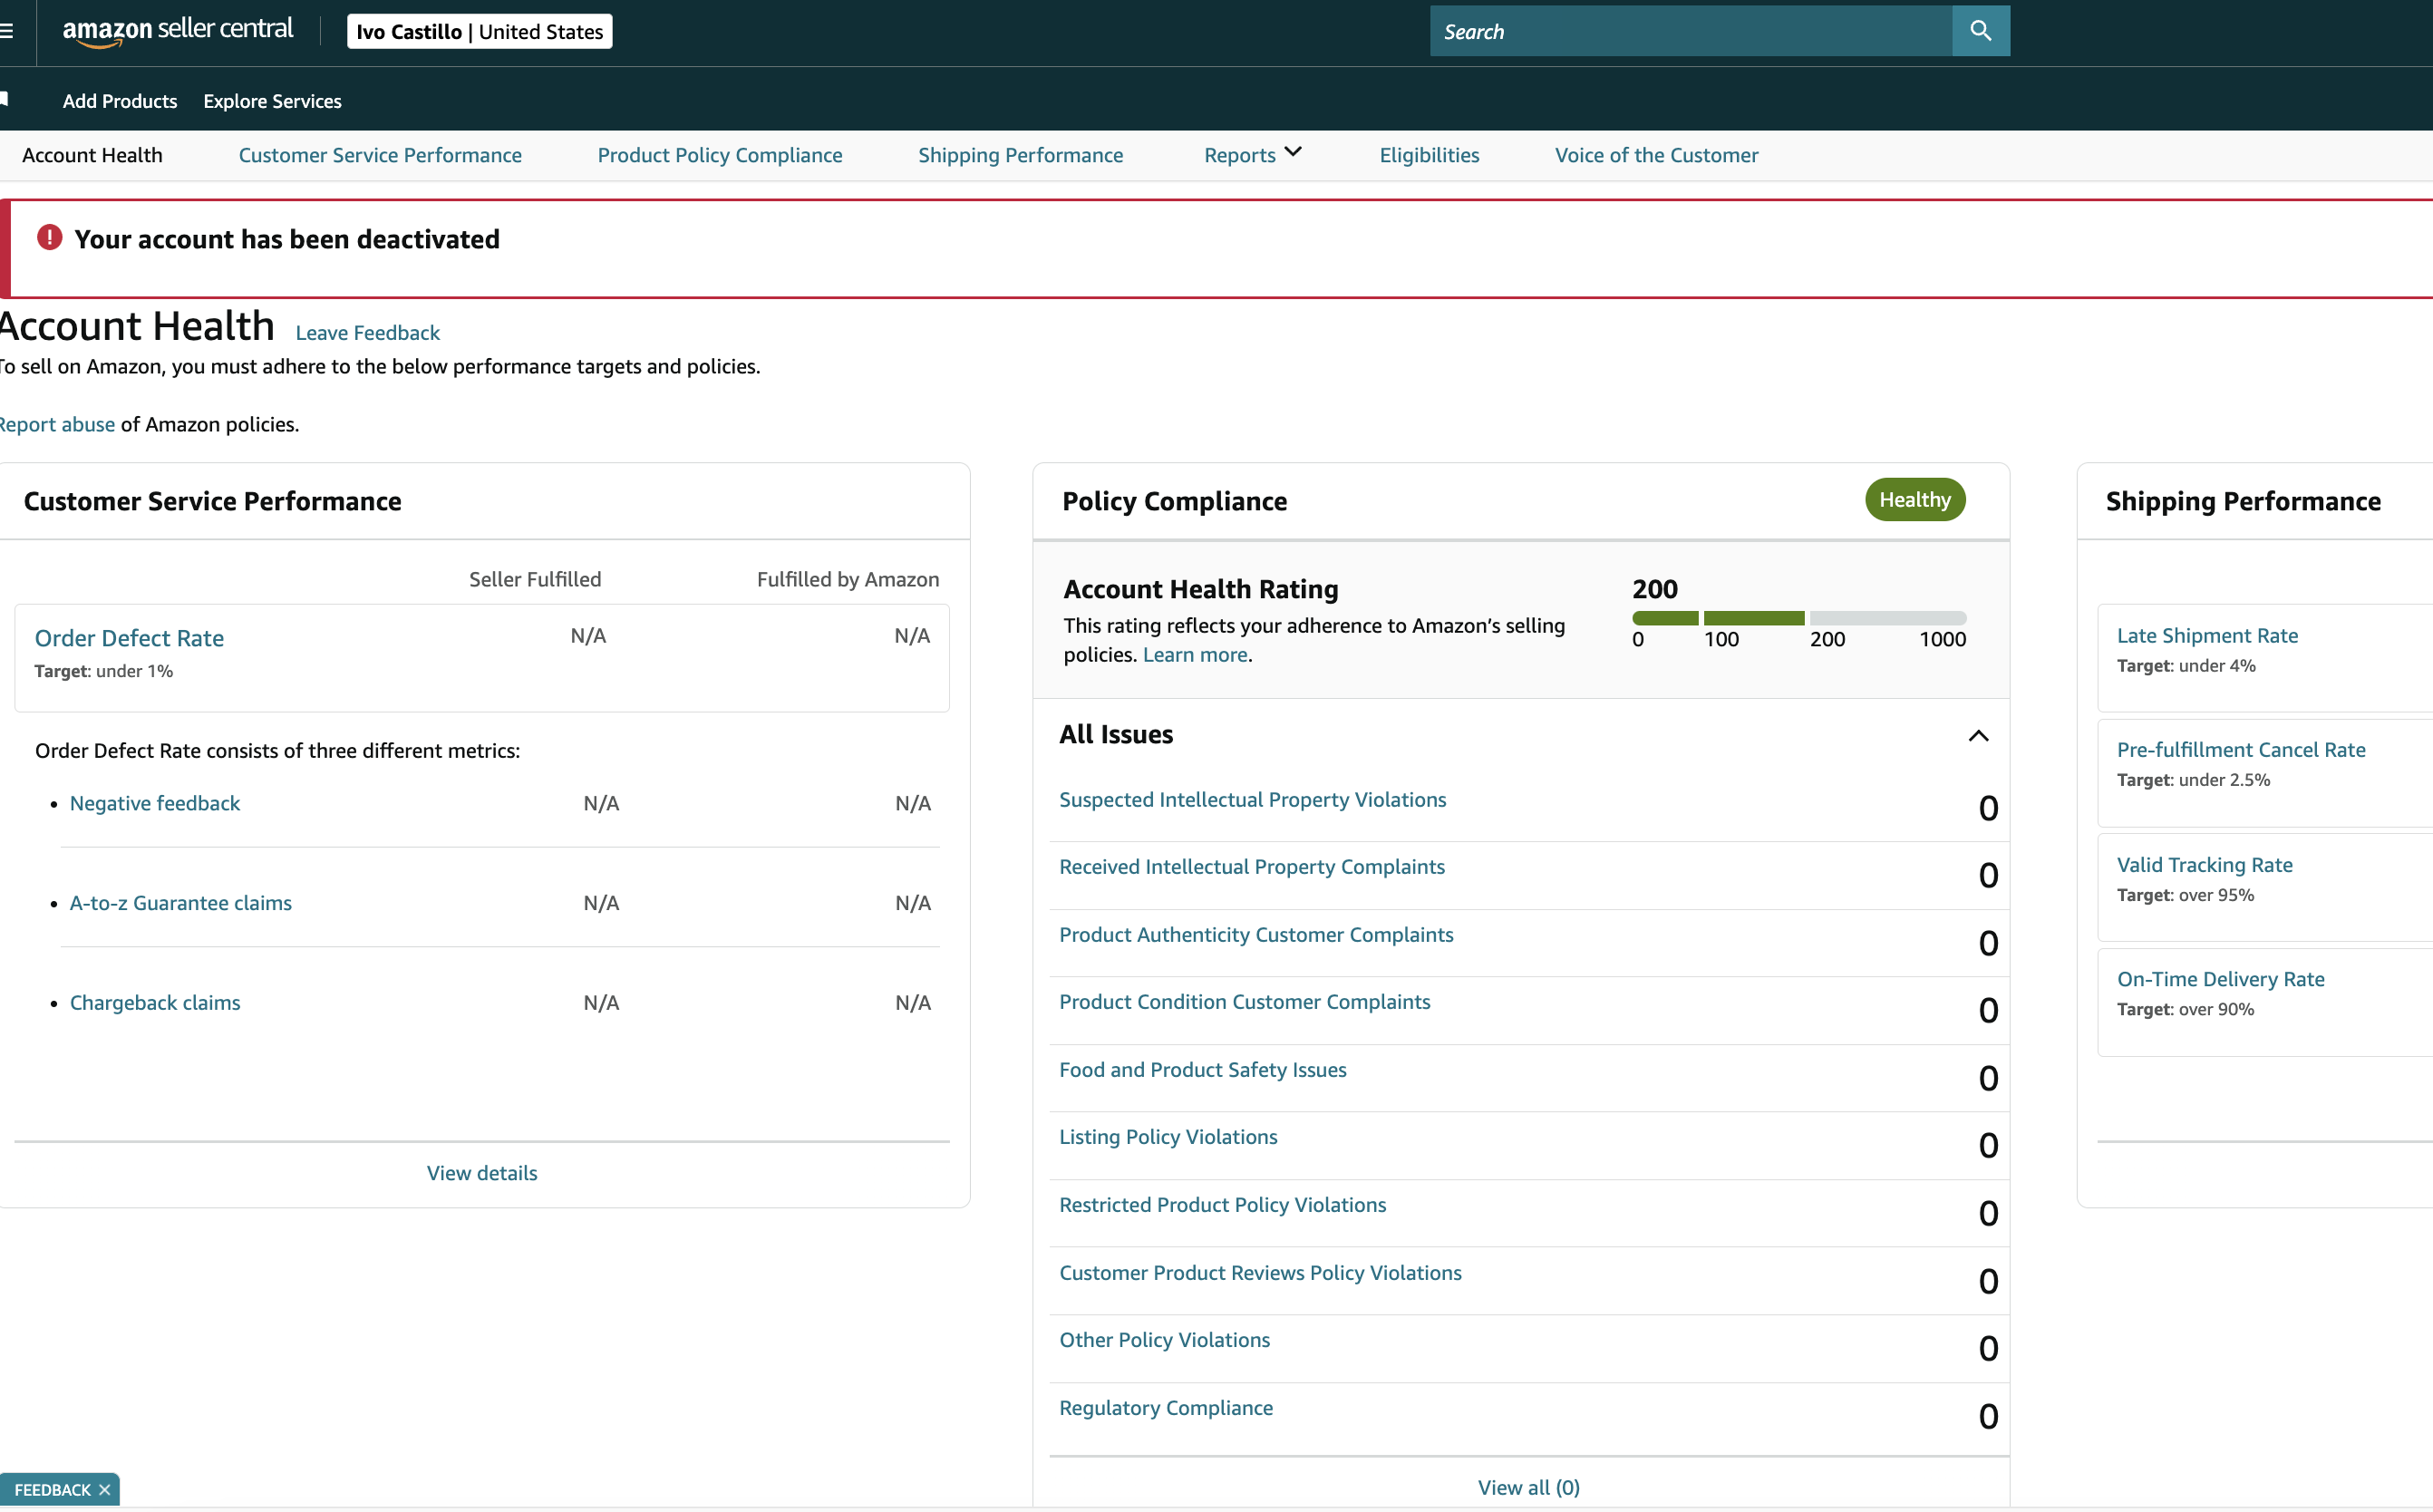Select the Account Health tab
The height and width of the screenshot is (1512, 2433).
[92, 155]
